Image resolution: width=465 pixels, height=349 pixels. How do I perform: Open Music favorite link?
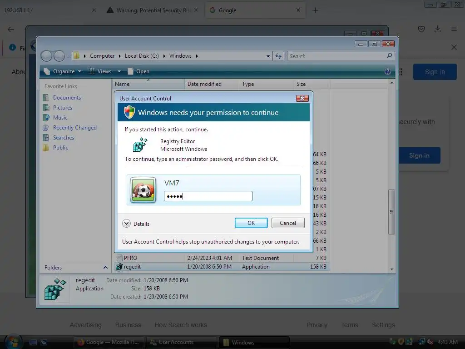point(60,118)
